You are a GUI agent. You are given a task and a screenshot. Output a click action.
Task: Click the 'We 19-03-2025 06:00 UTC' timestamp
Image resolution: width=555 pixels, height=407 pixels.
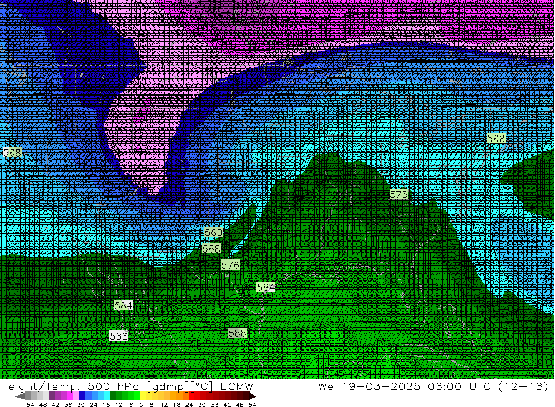(405, 386)
